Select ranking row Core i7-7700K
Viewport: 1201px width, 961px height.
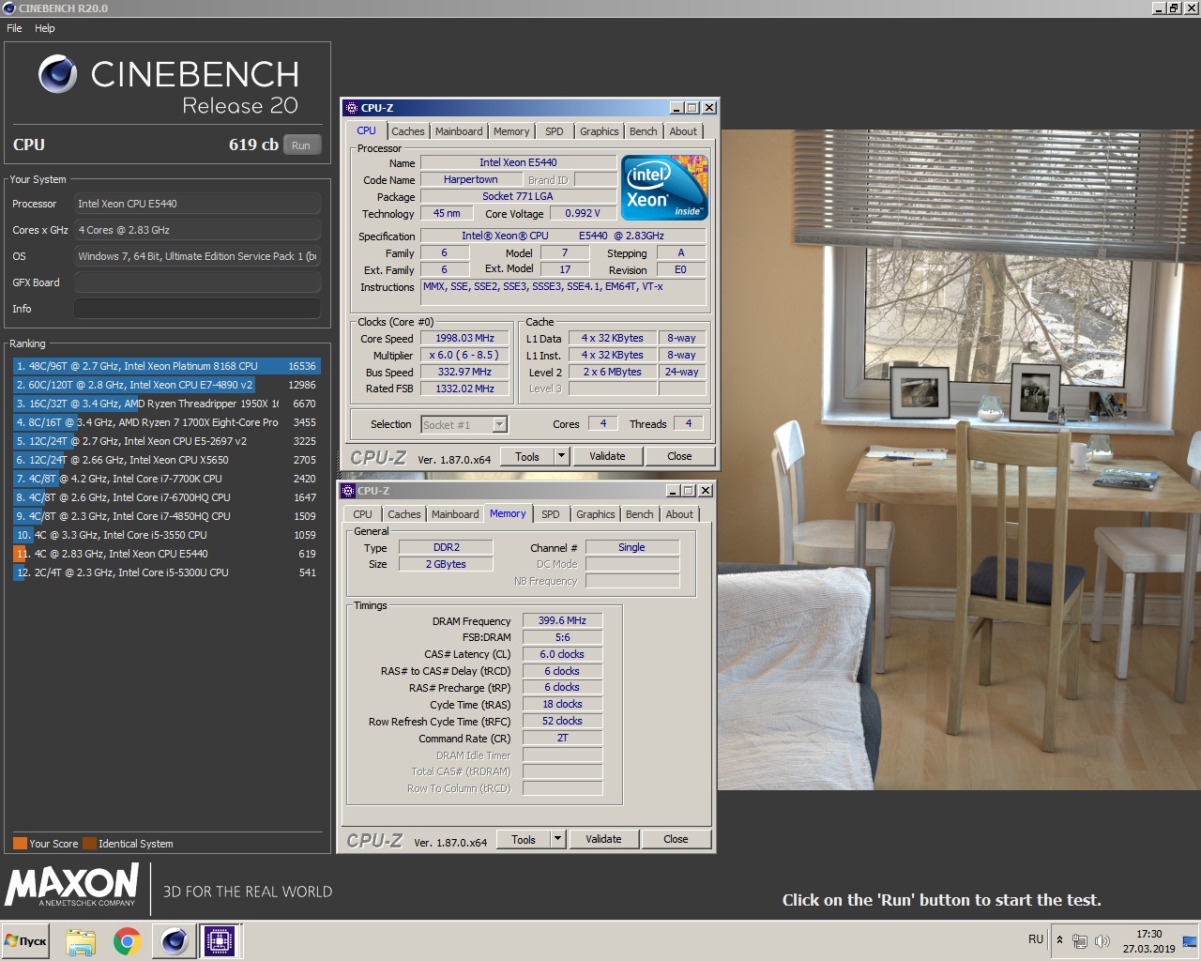click(x=167, y=479)
